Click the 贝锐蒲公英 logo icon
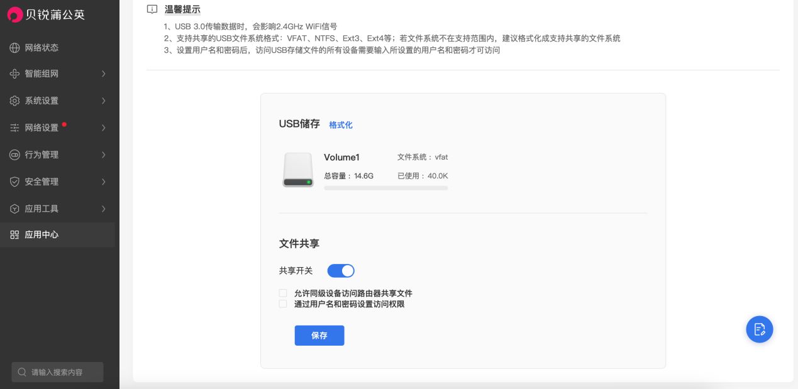Image resolution: width=798 pixels, height=389 pixels. point(14,14)
